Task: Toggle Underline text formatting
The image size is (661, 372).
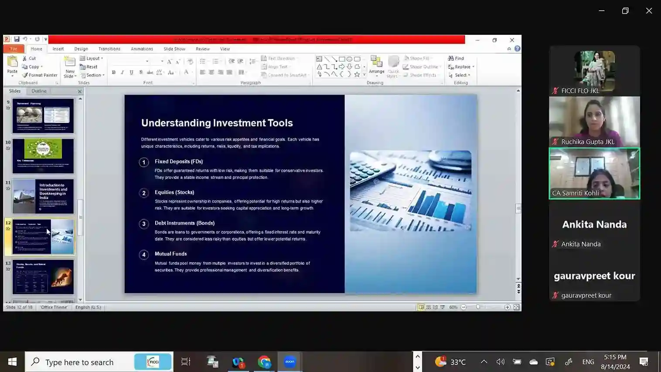Action: pos(131,72)
